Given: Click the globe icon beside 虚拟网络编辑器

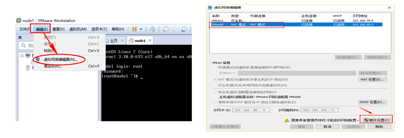Looking at the screenshot, I should [x=38, y=59].
